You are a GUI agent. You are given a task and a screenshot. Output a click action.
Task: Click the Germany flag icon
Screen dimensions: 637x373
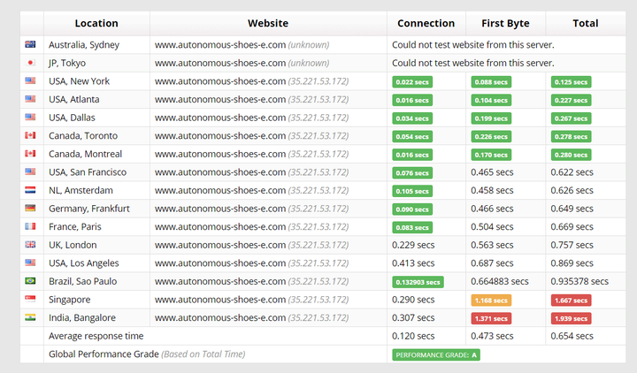[30, 209]
